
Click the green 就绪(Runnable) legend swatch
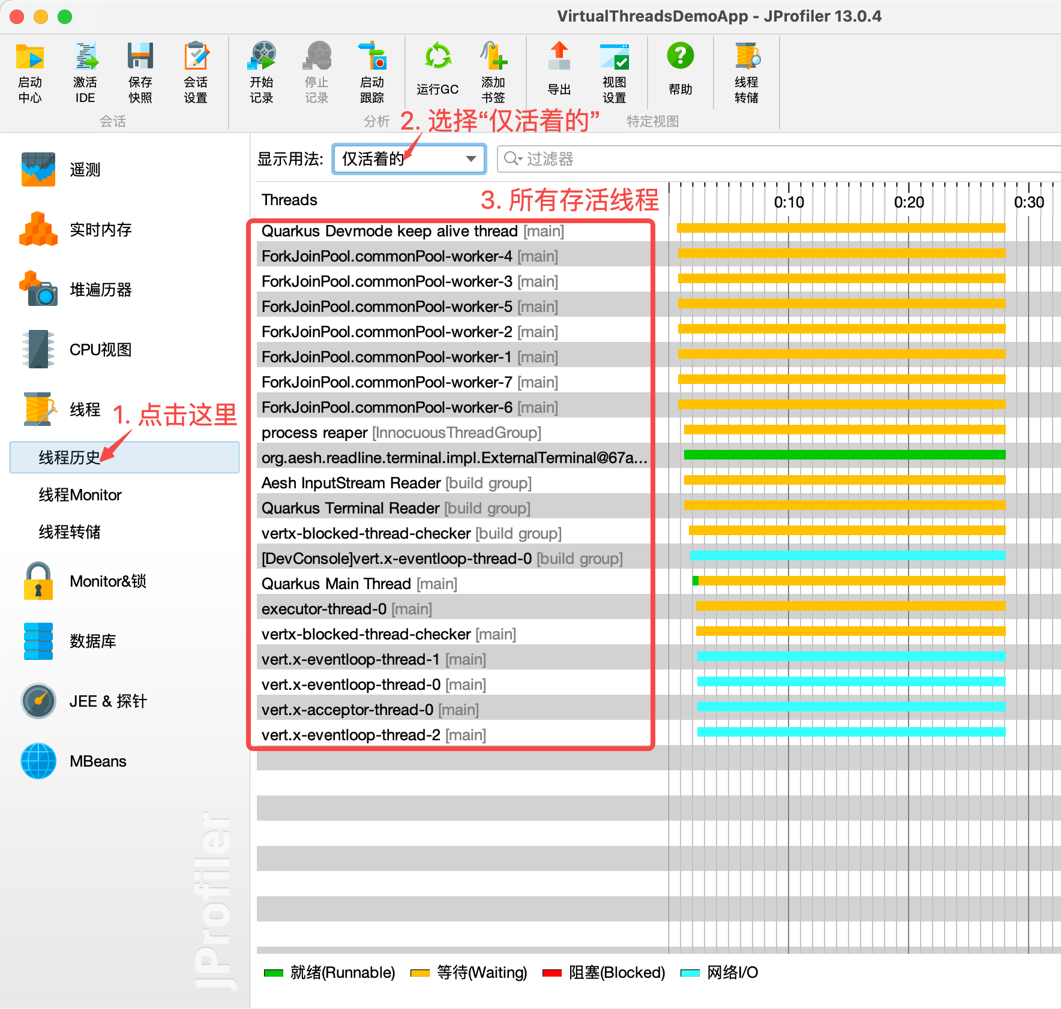point(274,972)
